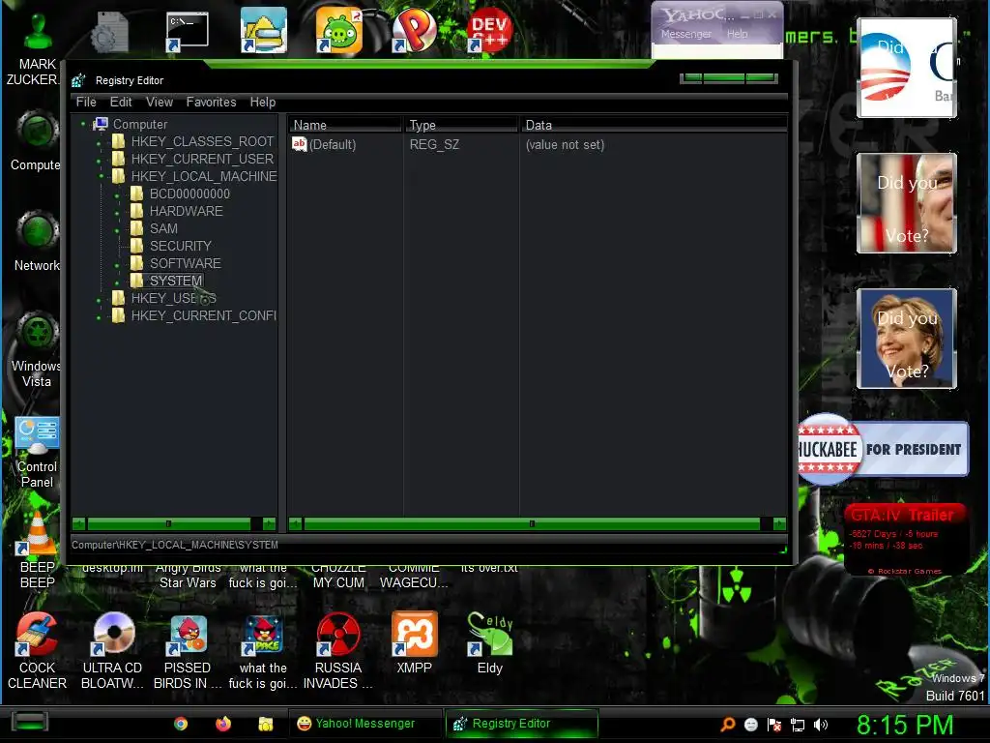Select the SECURITY tree key
990x743 pixels.
(181, 246)
